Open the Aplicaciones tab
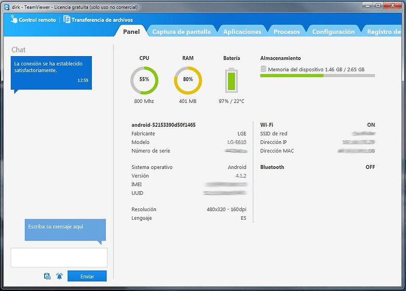Viewport: 406px width, 291px height. 242,32
